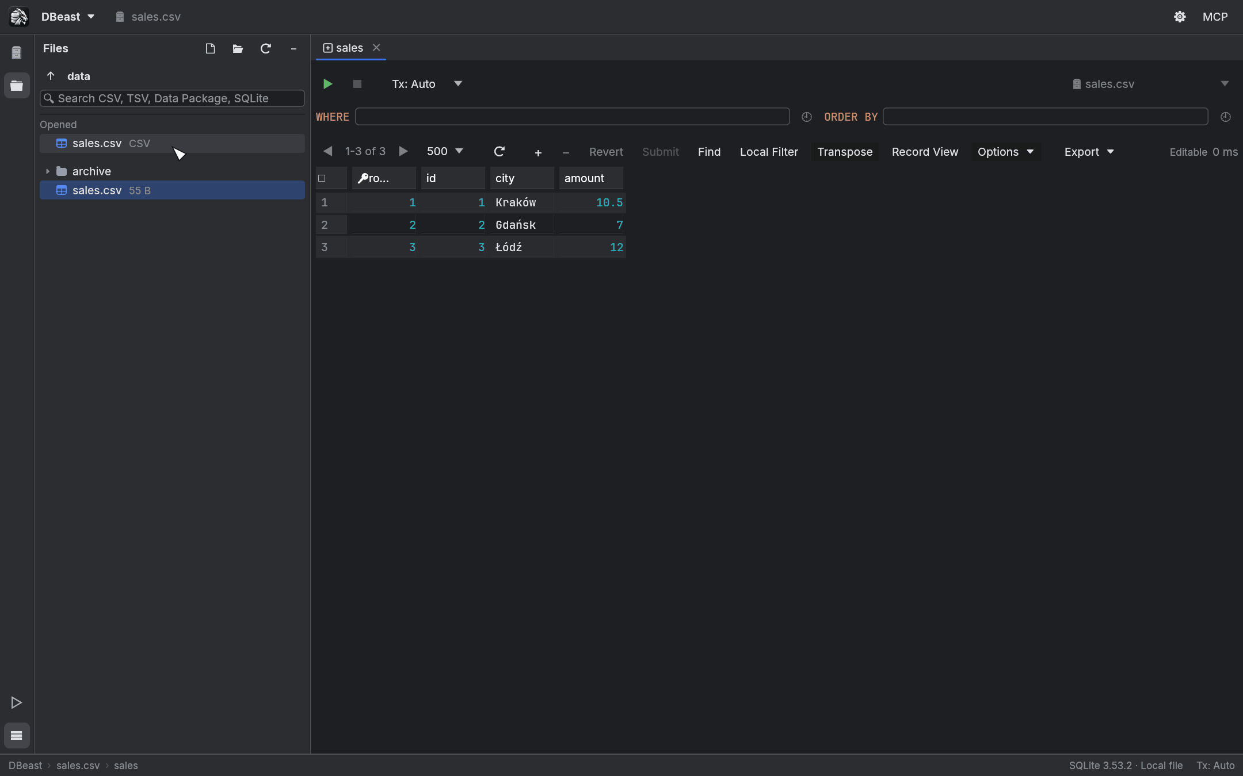Toggle the Local Filter

(769, 152)
